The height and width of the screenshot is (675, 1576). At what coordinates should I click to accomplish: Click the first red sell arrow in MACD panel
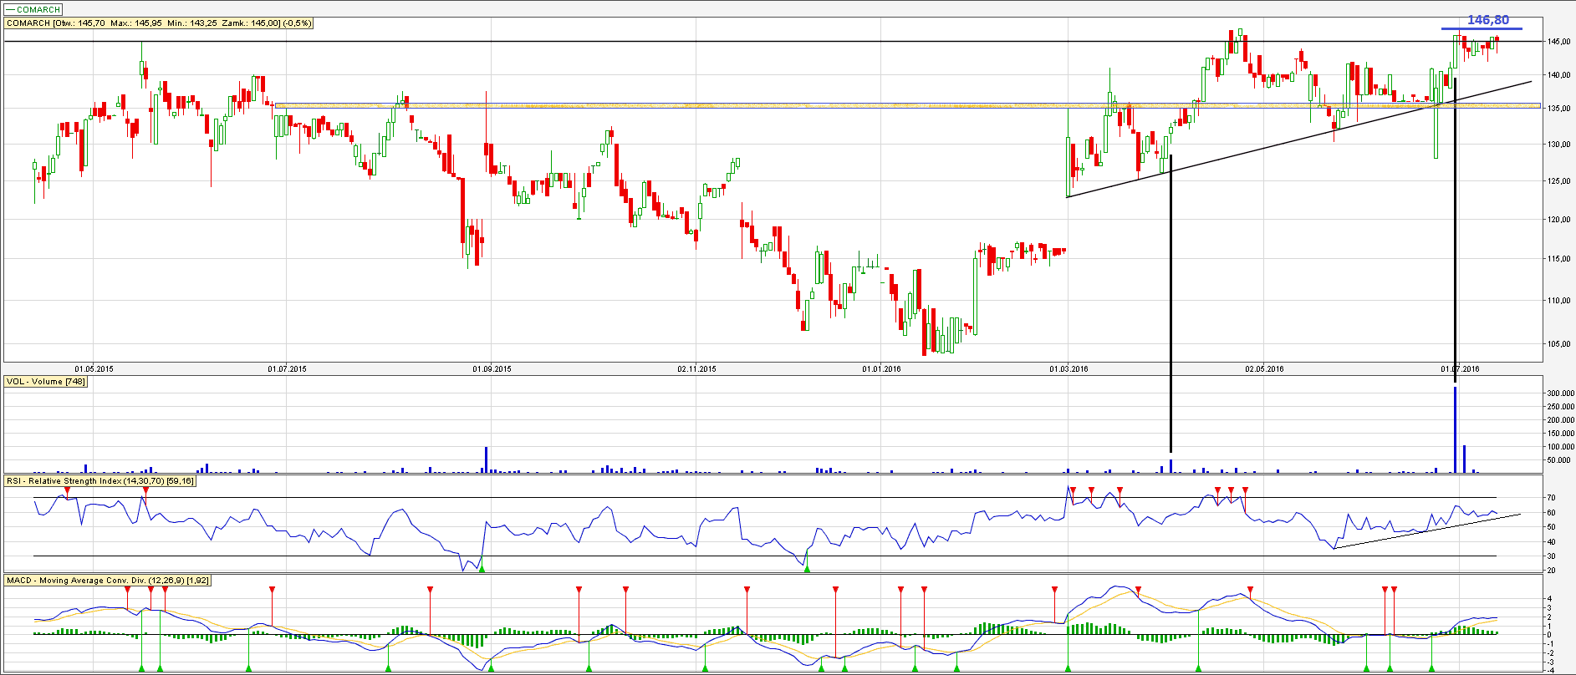pos(127,590)
